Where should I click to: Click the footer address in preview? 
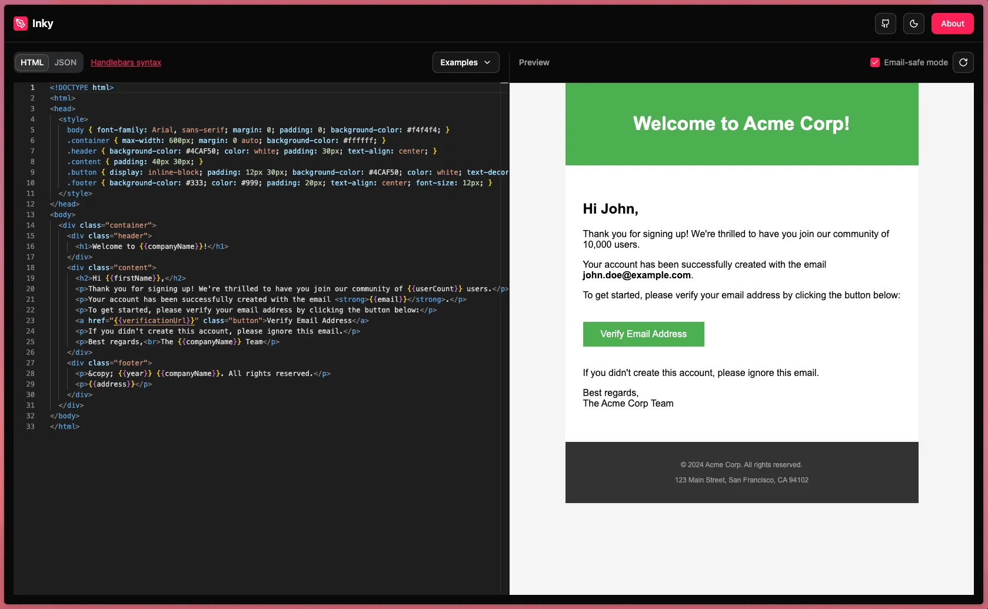741,480
